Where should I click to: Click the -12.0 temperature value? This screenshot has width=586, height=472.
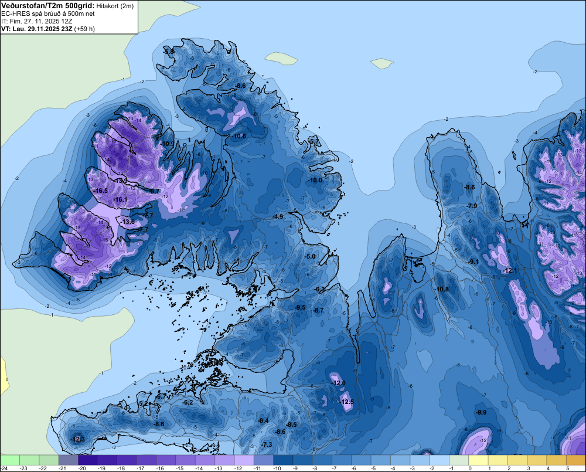pyautogui.click(x=338, y=383)
